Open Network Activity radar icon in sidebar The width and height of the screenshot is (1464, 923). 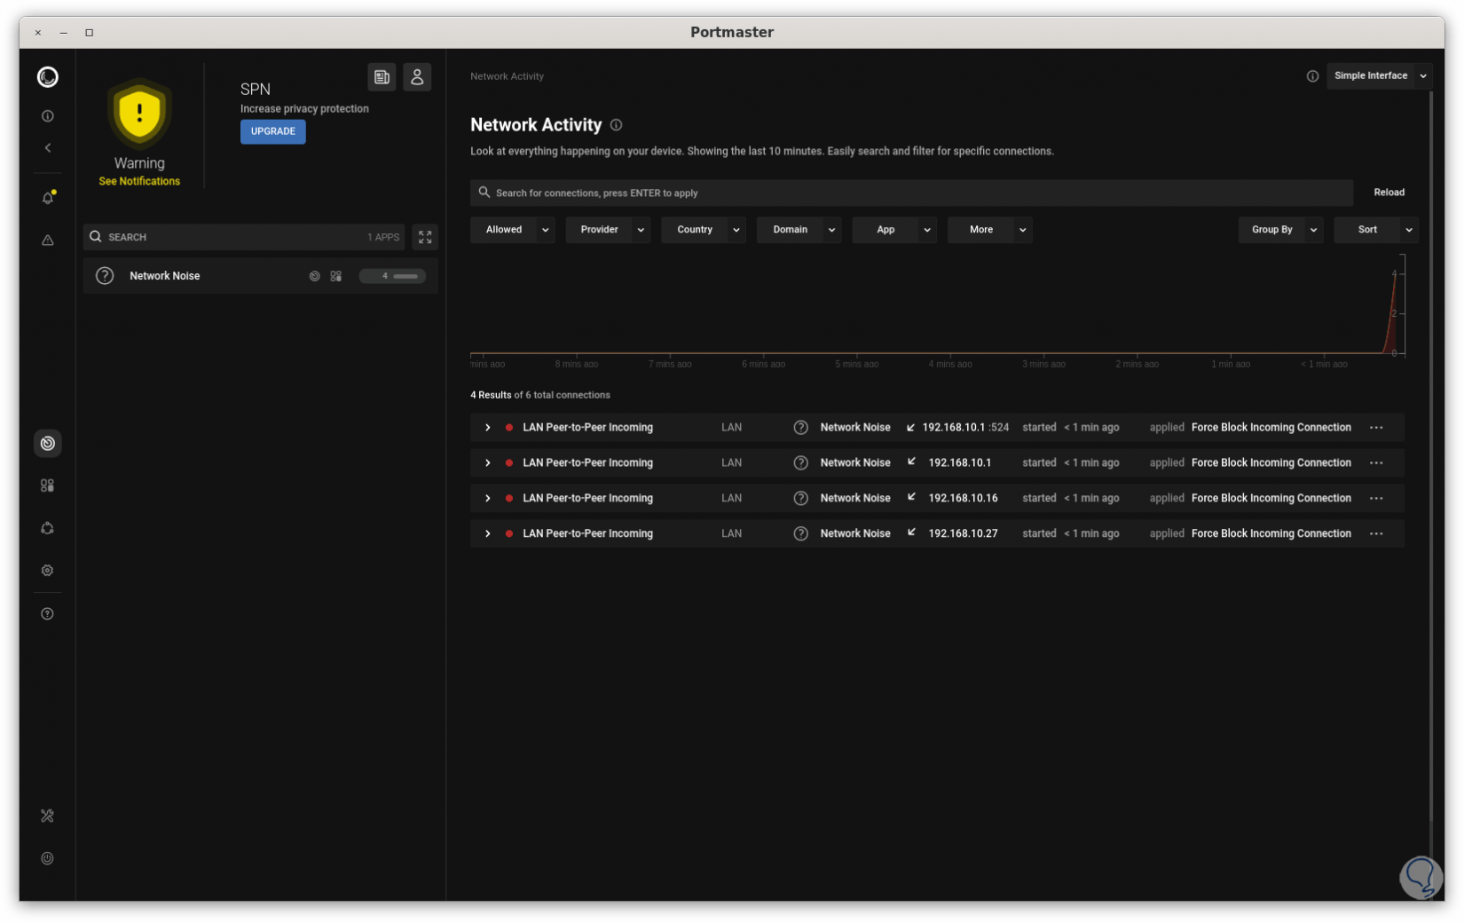pos(48,444)
